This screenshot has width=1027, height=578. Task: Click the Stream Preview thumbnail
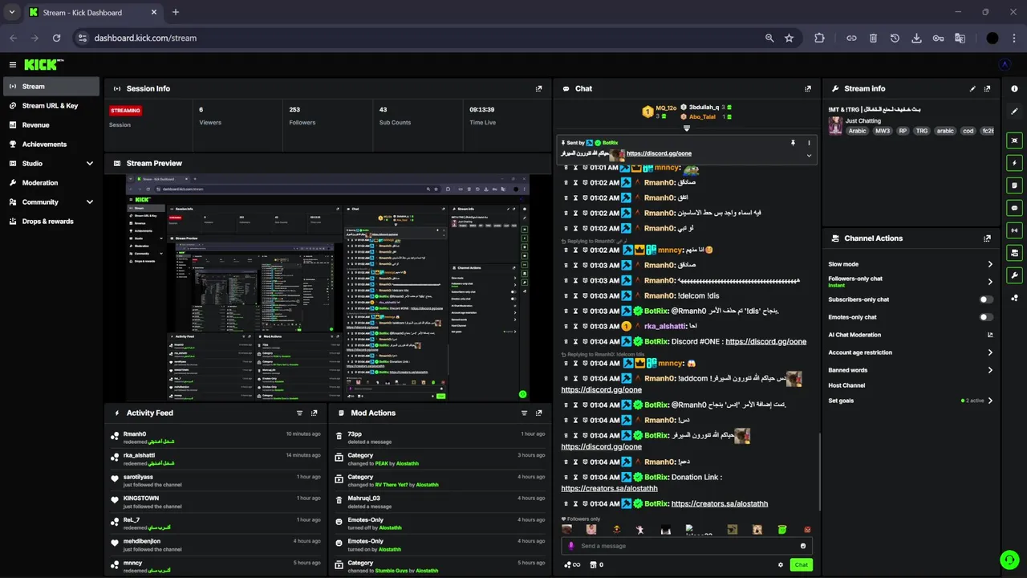click(327, 287)
